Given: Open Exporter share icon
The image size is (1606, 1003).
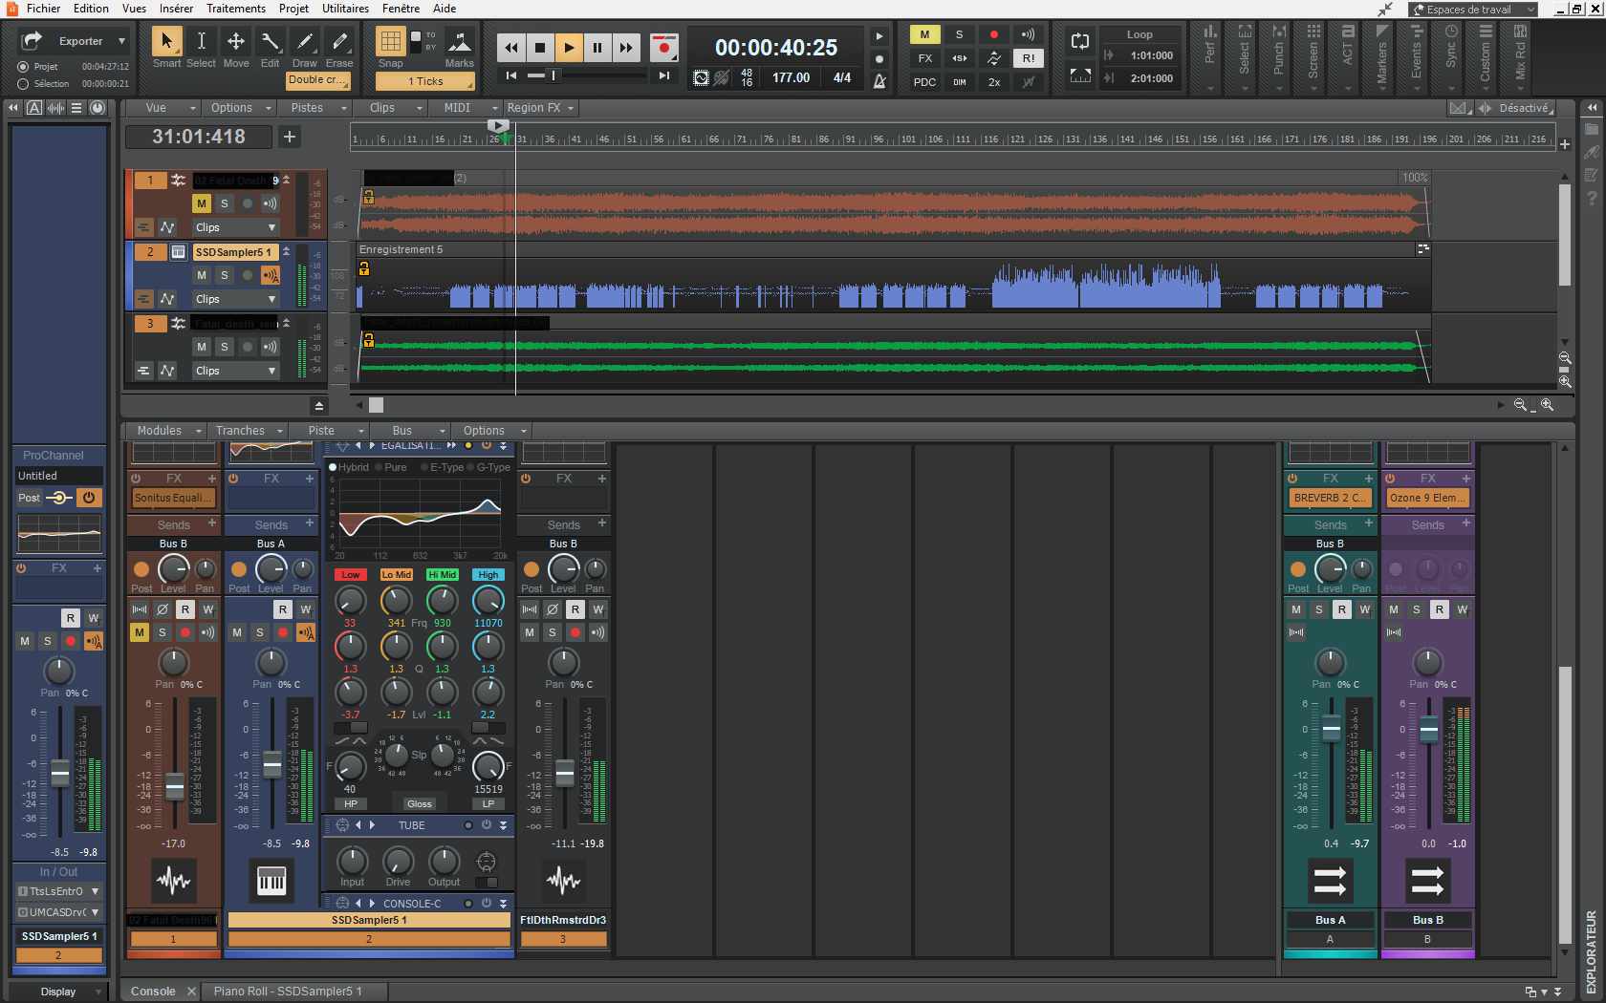Looking at the screenshot, I should (32, 40).
